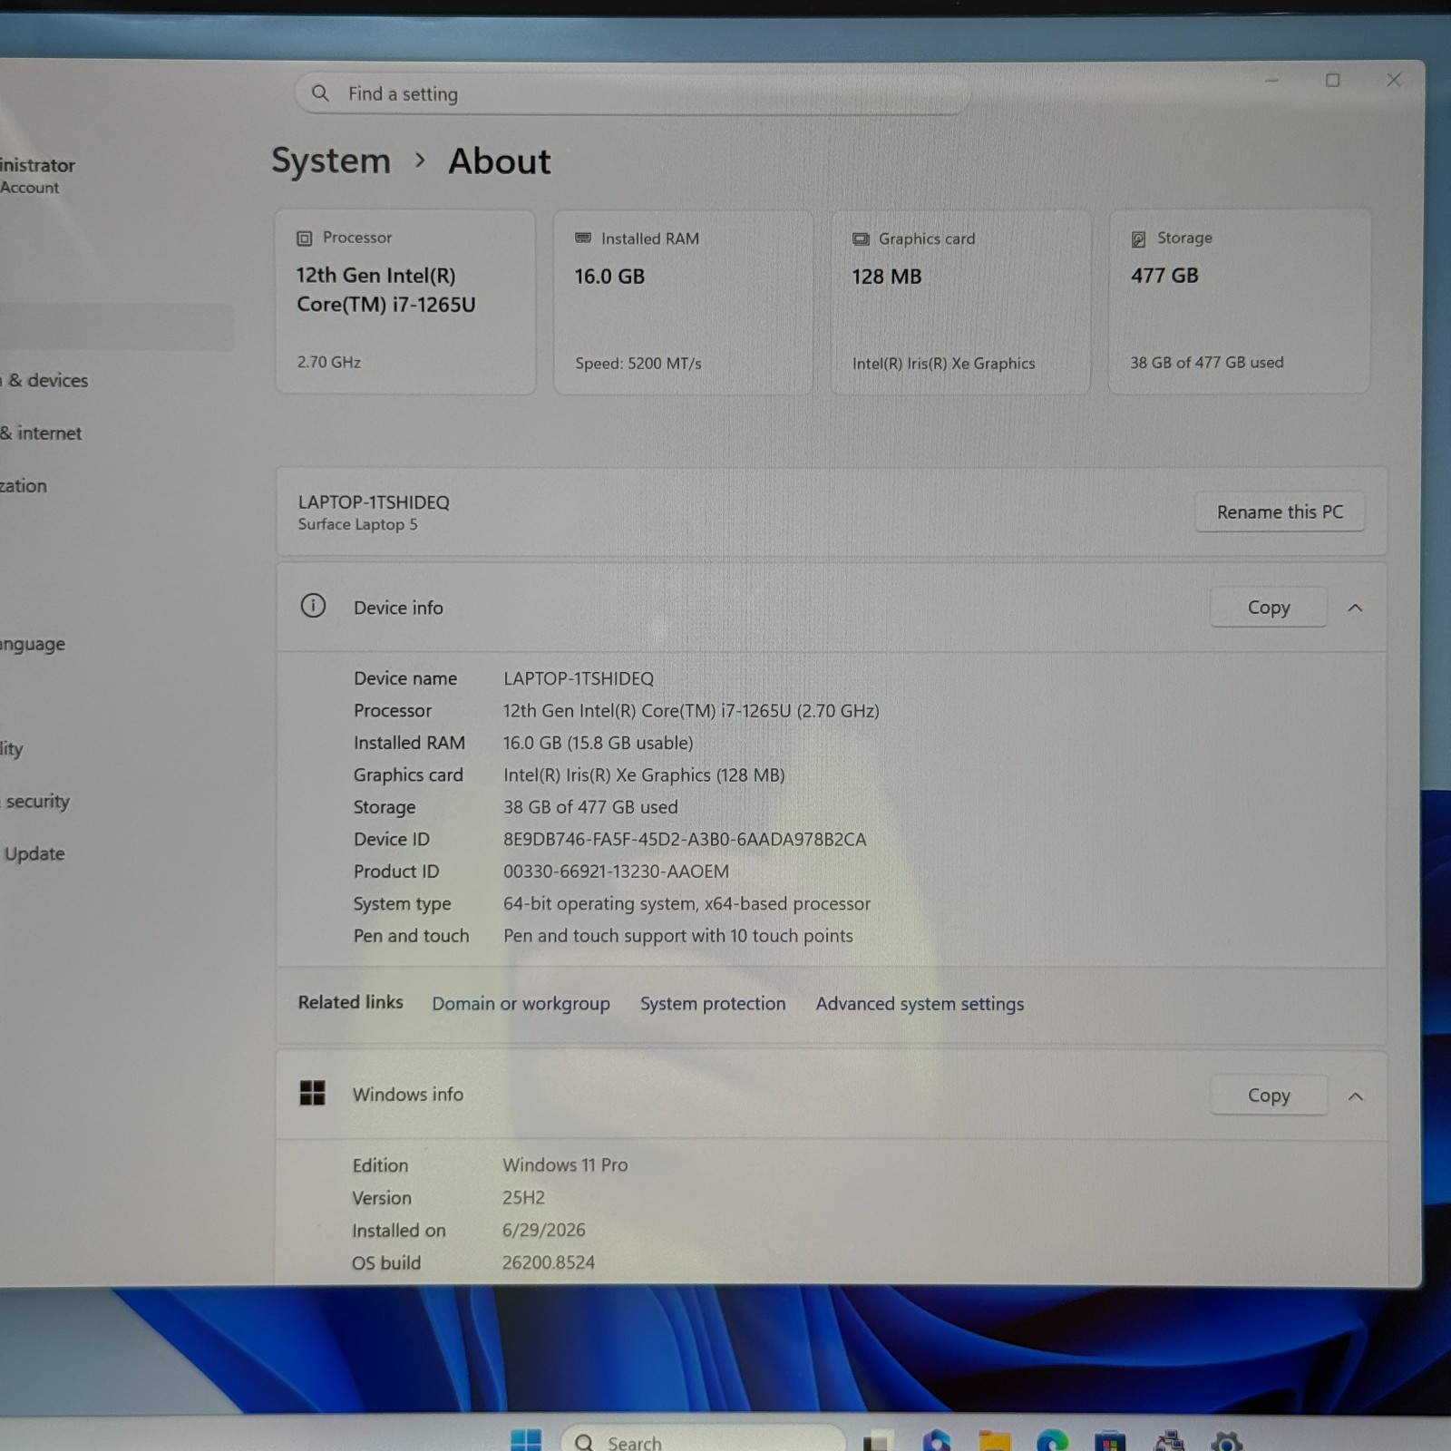Open the 477 GB Storage card

coord(1239,302)
